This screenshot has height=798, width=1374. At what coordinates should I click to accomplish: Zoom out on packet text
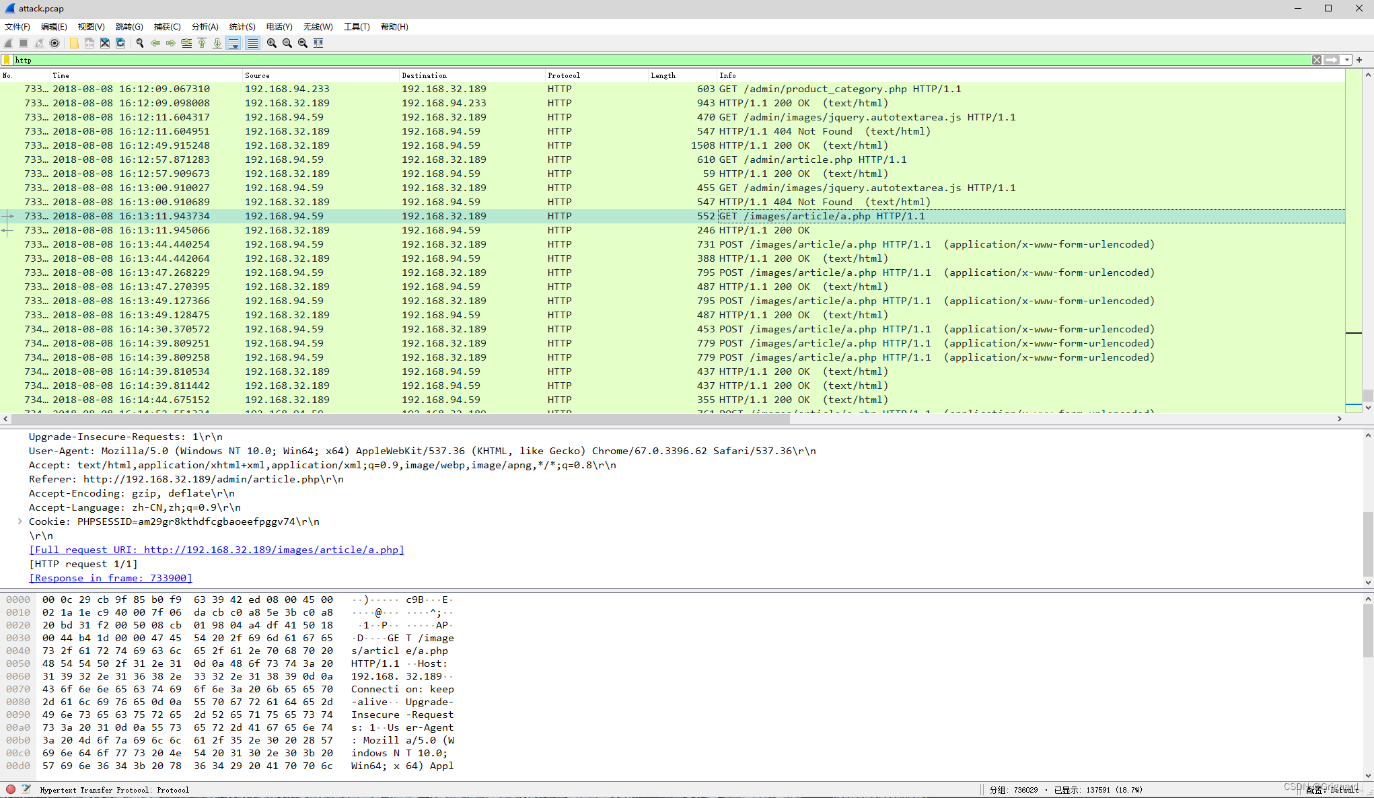[x=287, y=43]
